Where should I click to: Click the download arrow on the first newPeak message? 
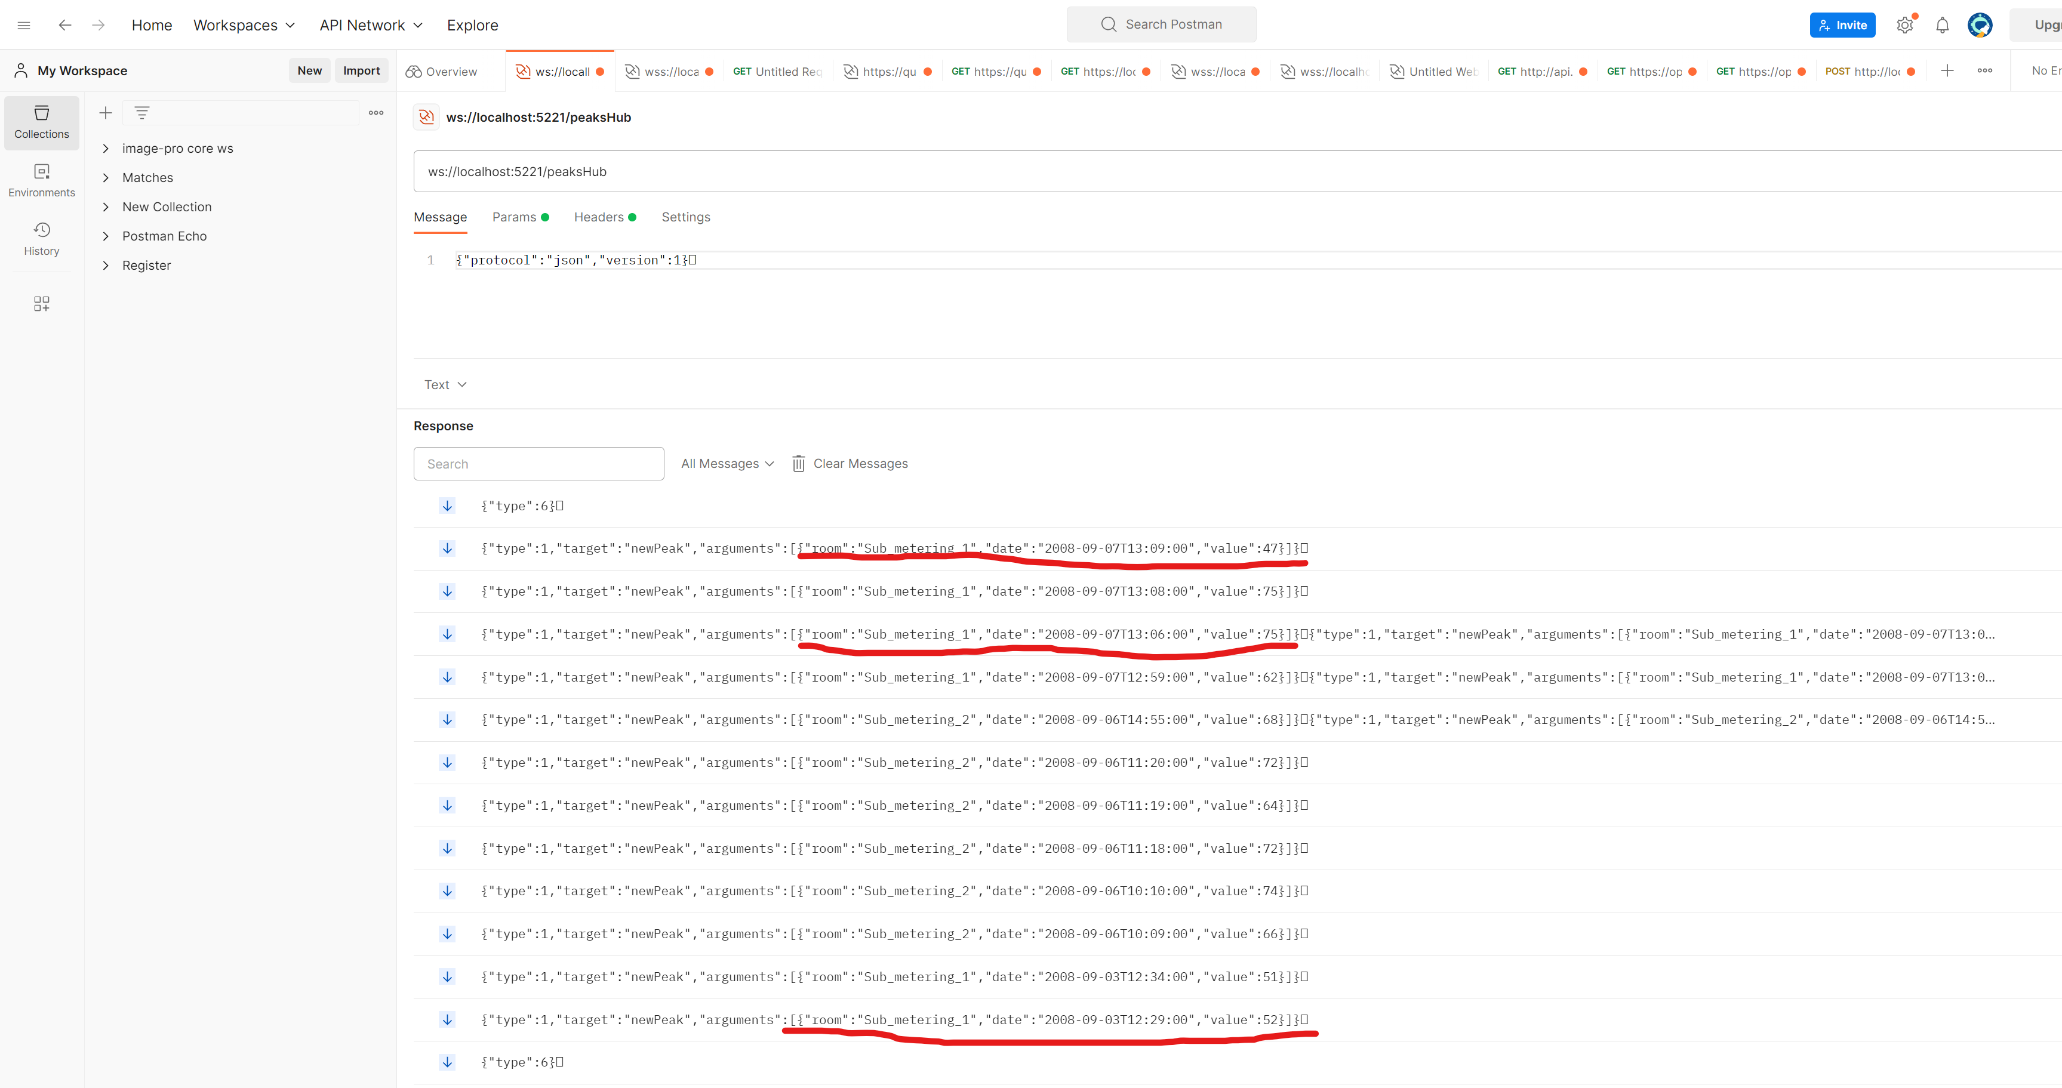pyautogui.click(x=447, y=548)
